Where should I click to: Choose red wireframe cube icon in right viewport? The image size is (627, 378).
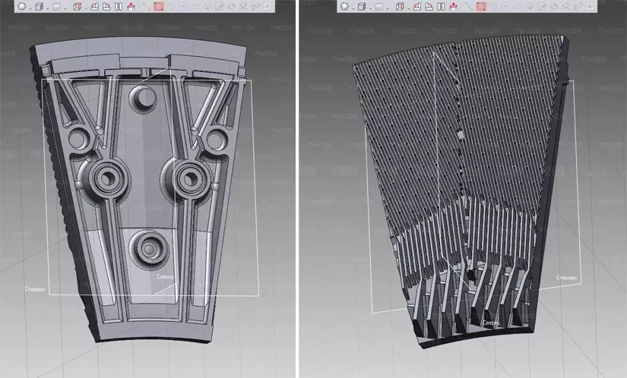tap(400, 6)
